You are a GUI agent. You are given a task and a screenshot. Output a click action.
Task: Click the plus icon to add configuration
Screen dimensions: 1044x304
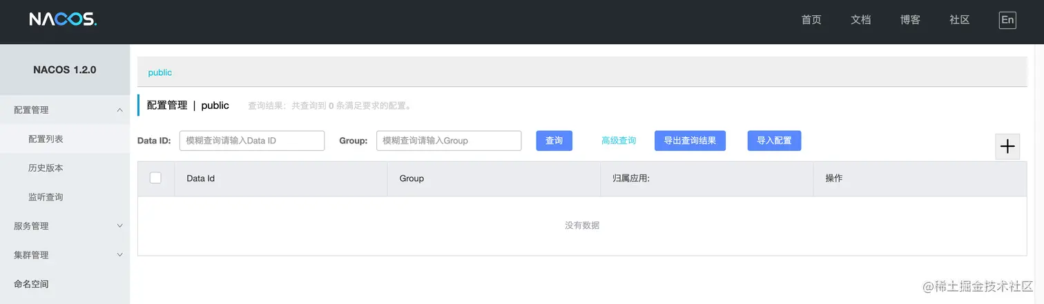(1007, 147)
